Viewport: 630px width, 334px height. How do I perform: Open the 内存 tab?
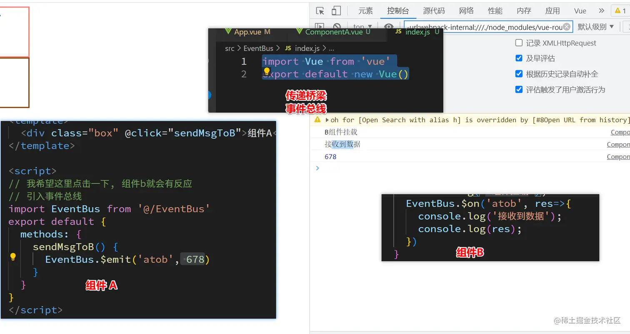tap(524, 11)
